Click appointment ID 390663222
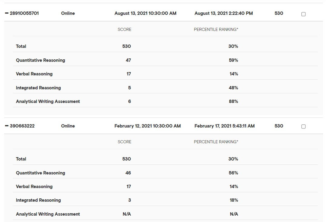 click(x=22, y=126)
